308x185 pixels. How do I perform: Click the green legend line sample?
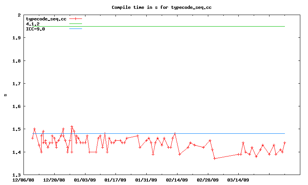pyautogui.click(x=76, y=24)
